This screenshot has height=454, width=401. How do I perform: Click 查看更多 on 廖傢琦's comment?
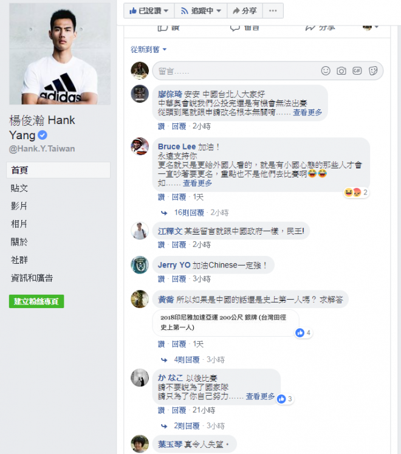(x=307, y=112)
